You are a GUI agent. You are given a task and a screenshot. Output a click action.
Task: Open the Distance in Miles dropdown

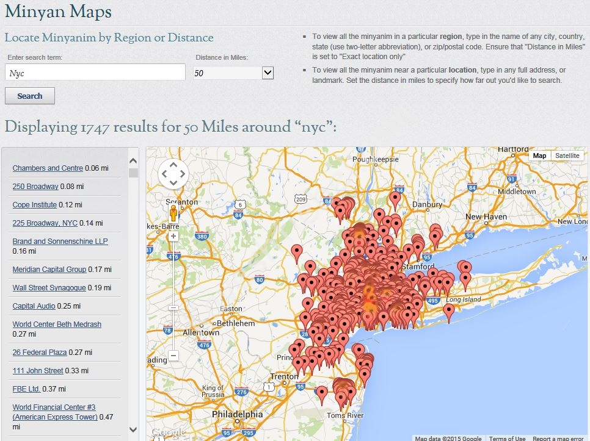[267, 73]
